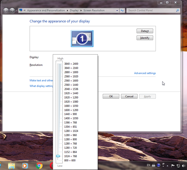Open Advanced settings link
The width and height of the screenshot is (187, 170).
click(x=145, y=73)
